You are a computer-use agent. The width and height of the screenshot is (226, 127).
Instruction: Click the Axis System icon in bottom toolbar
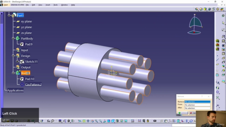(170, 121)
